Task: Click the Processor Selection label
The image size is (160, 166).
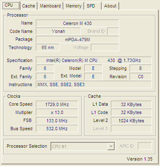Action: pyautogui.click(x=27, y=146)
